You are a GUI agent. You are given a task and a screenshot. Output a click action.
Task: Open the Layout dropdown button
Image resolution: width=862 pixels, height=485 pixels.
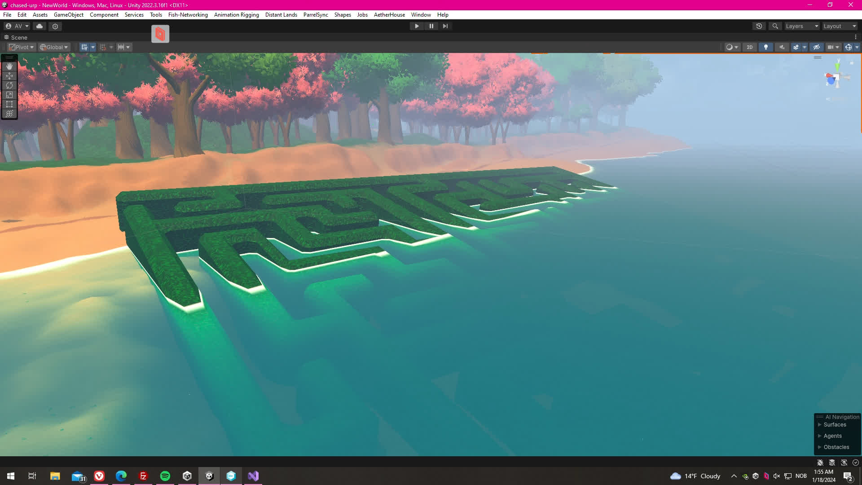pos(840,26)
